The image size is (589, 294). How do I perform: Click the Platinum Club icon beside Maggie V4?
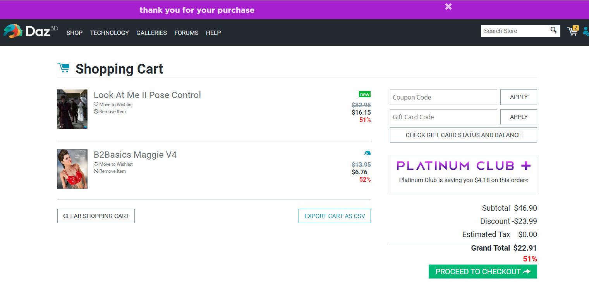coord(367,153)
